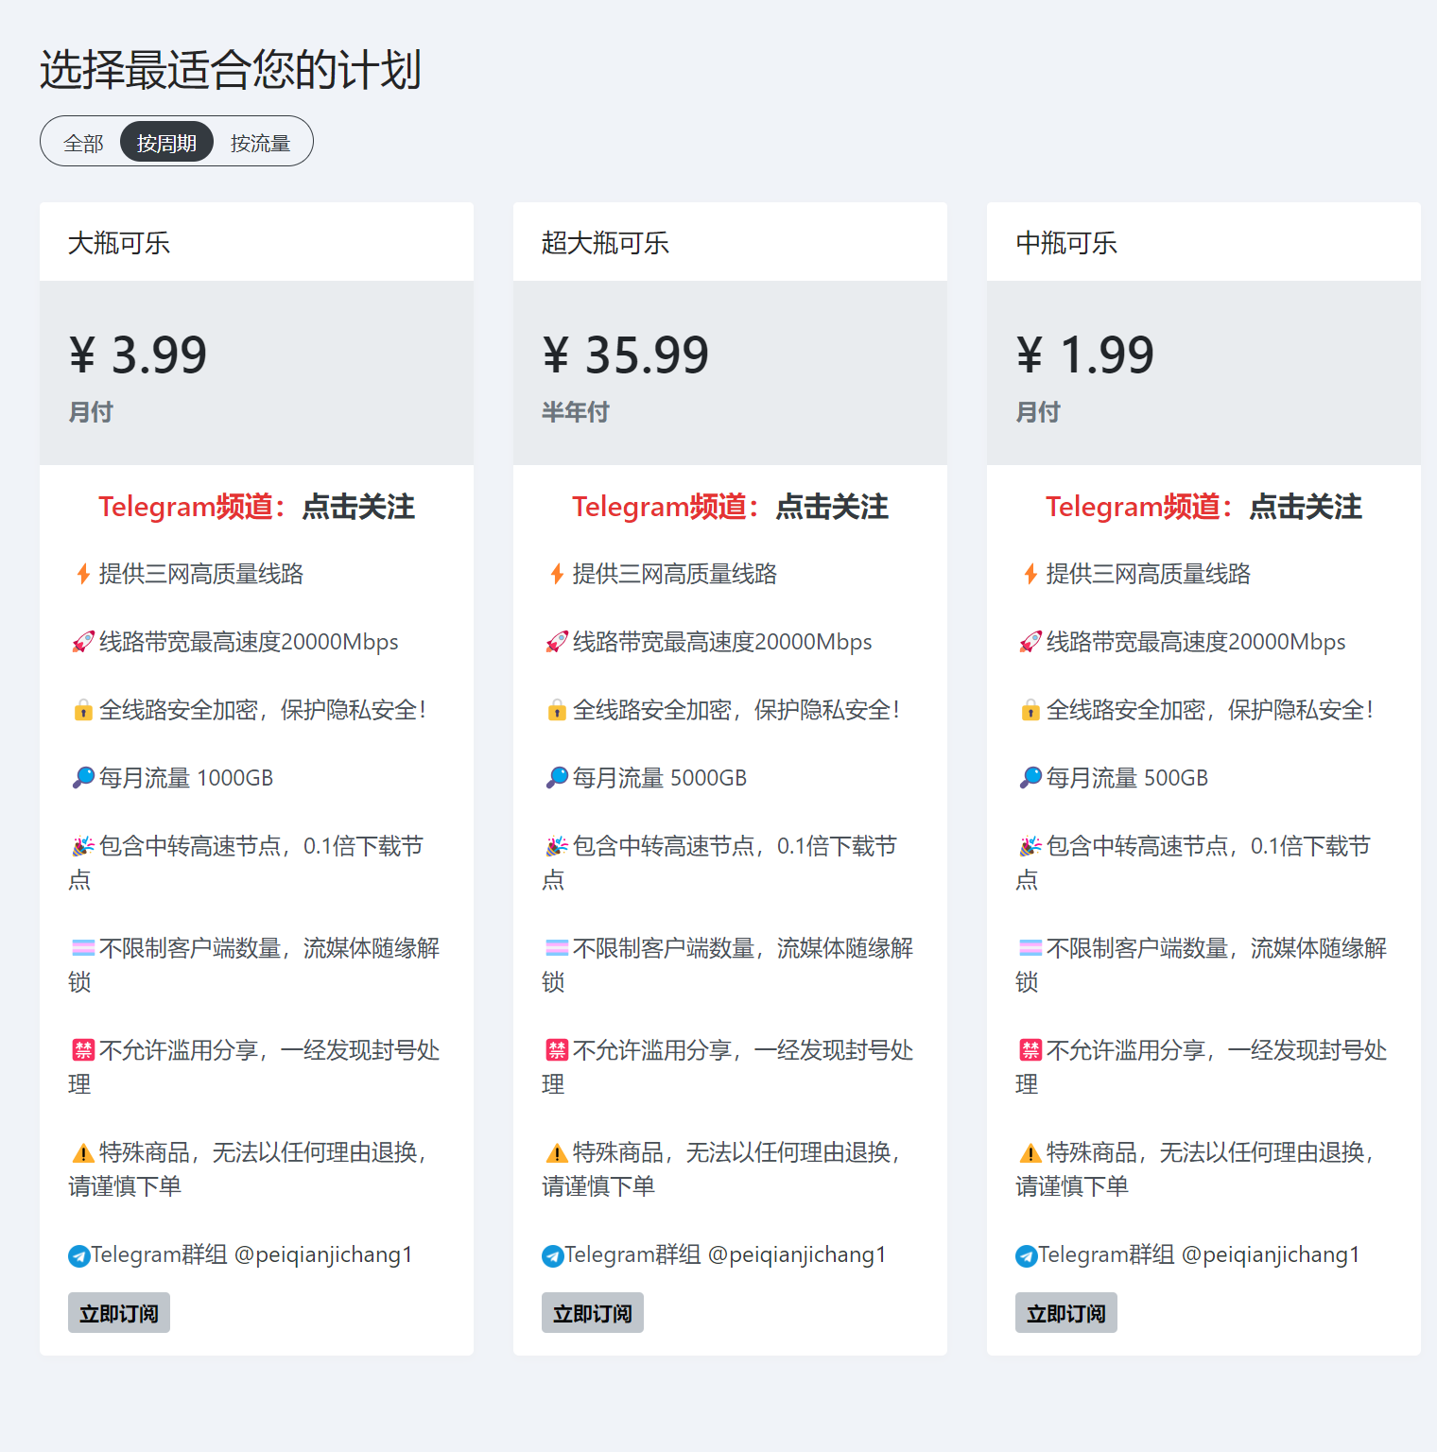Select the 全部 filter tab
This screenshot has width=1437, height=1452.
tap(83, 143)
